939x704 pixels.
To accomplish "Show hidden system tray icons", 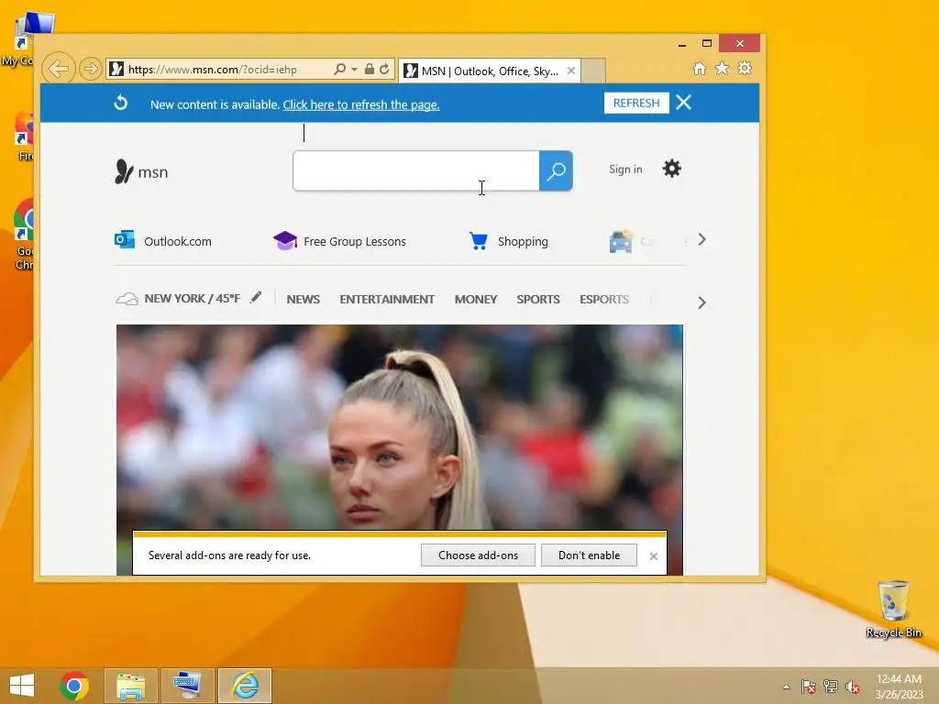I will (786, 687).
